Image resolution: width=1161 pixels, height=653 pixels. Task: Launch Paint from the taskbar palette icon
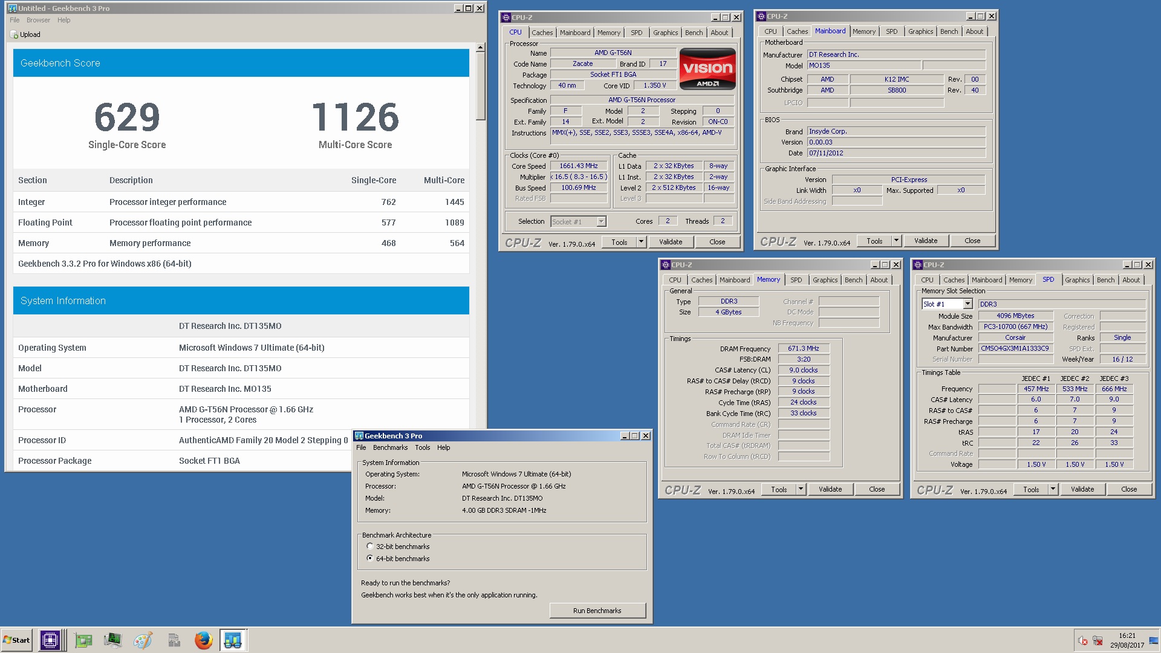143,640
